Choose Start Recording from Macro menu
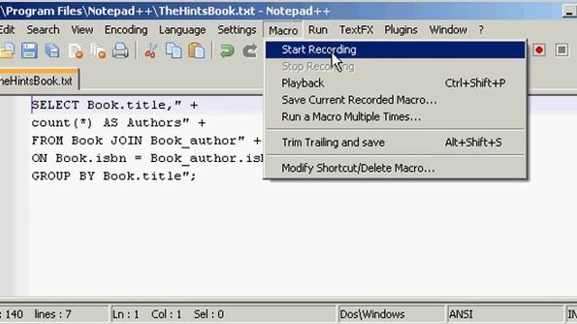The width and height of the screenshot is (577, 324). tap(395, 49)
